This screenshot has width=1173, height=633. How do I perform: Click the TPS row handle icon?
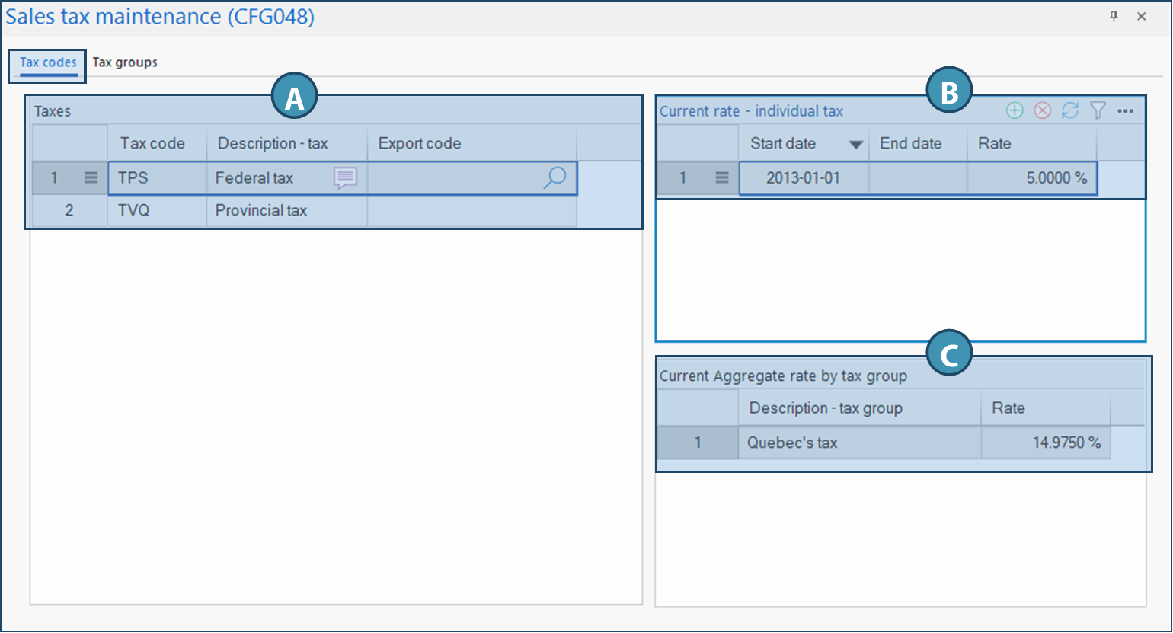coord(91,178)
